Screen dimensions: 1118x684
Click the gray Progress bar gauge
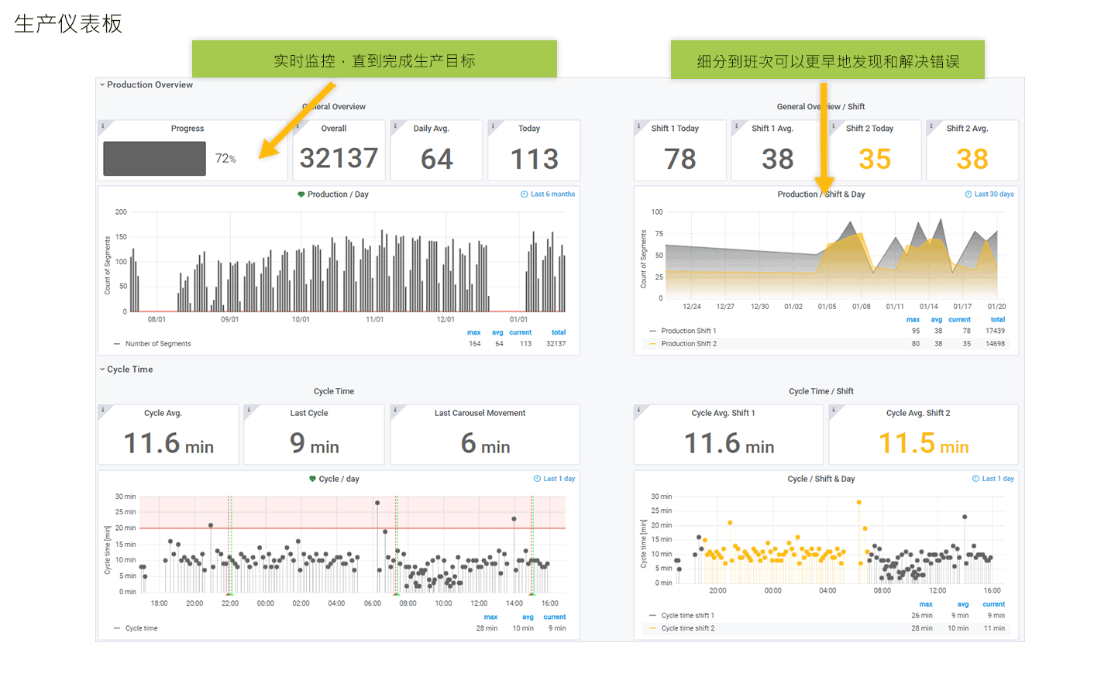(154, 159)
